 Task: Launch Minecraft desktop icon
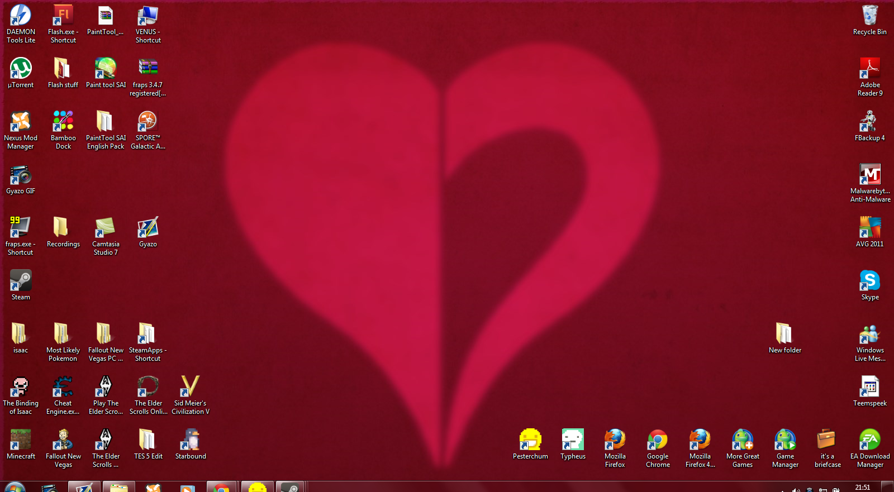21,445
